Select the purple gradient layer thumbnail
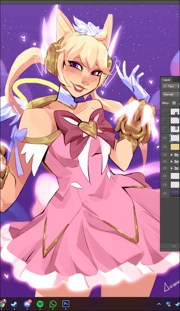This screenshot has height=311, width=180. coord(175,193)
